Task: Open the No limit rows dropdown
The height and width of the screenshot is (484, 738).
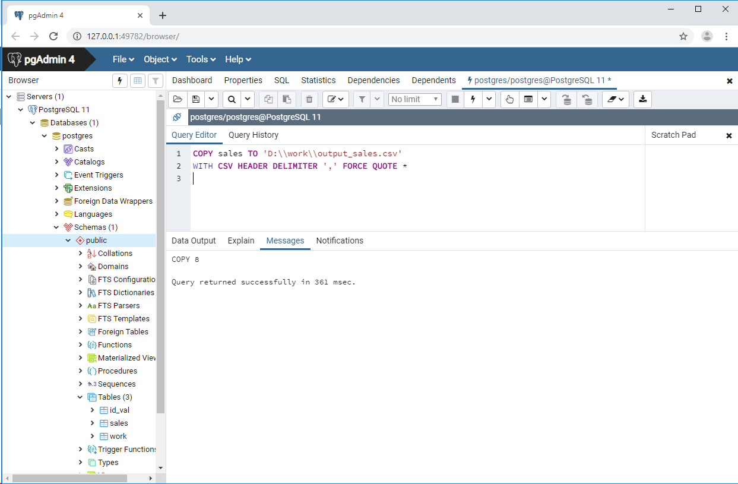Action: 415,99
